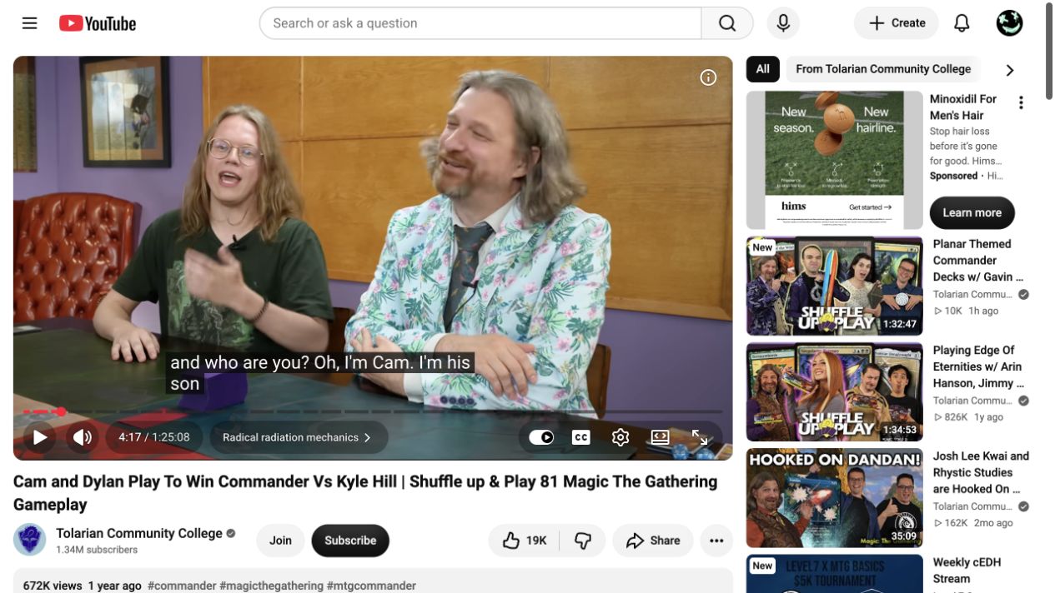Open Josh Lee Kwai and Rhystic Studies title

pyautogui.click(x=981, y=472)
